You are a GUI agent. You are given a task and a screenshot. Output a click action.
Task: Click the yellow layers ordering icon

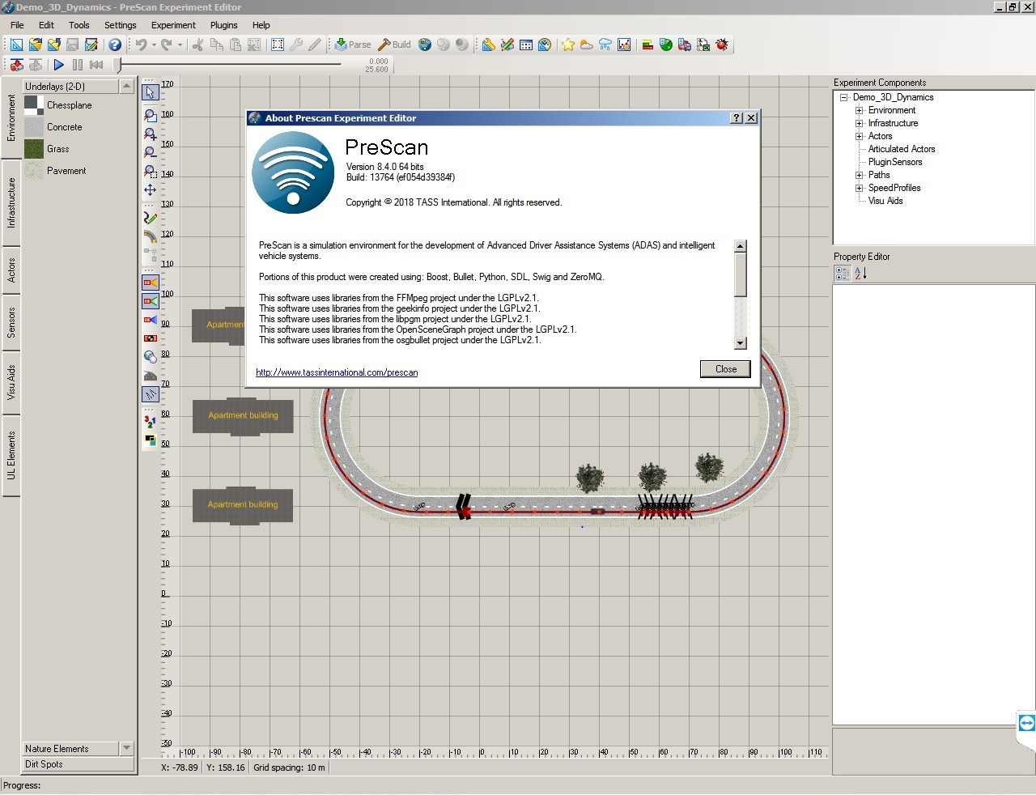click(x=151, y=440)
